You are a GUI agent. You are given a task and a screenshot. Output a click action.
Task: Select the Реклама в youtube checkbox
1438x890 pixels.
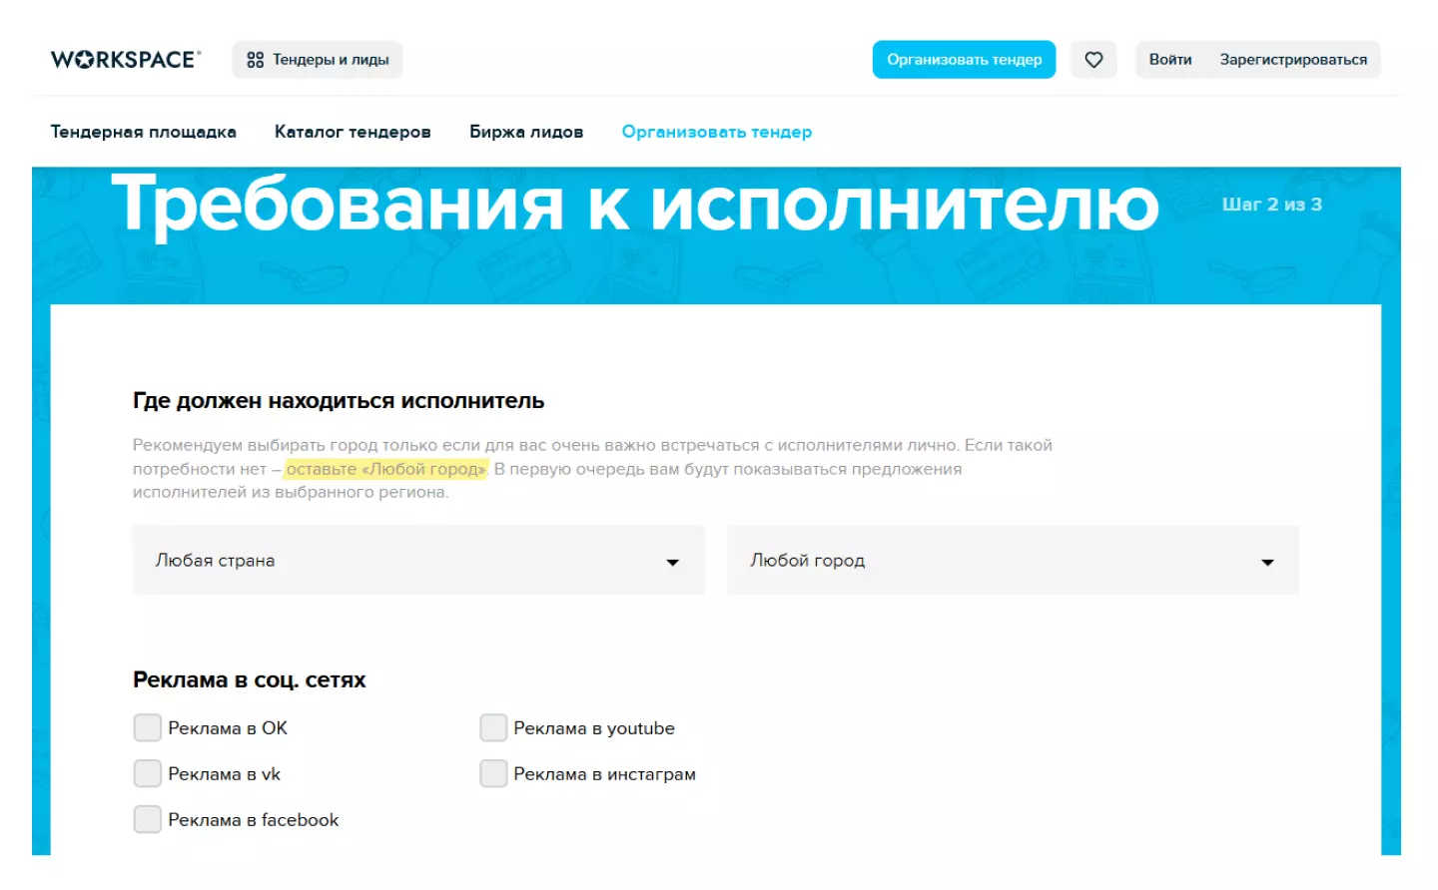(493, 728)
